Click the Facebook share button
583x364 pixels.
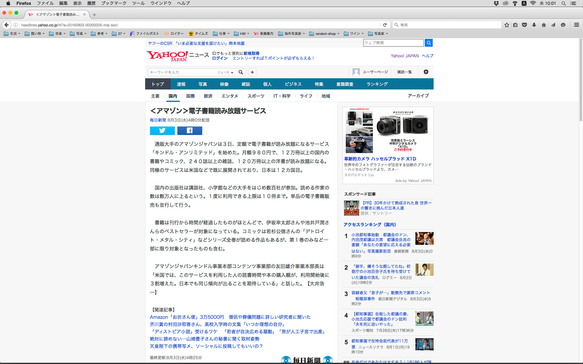[189, 130]
